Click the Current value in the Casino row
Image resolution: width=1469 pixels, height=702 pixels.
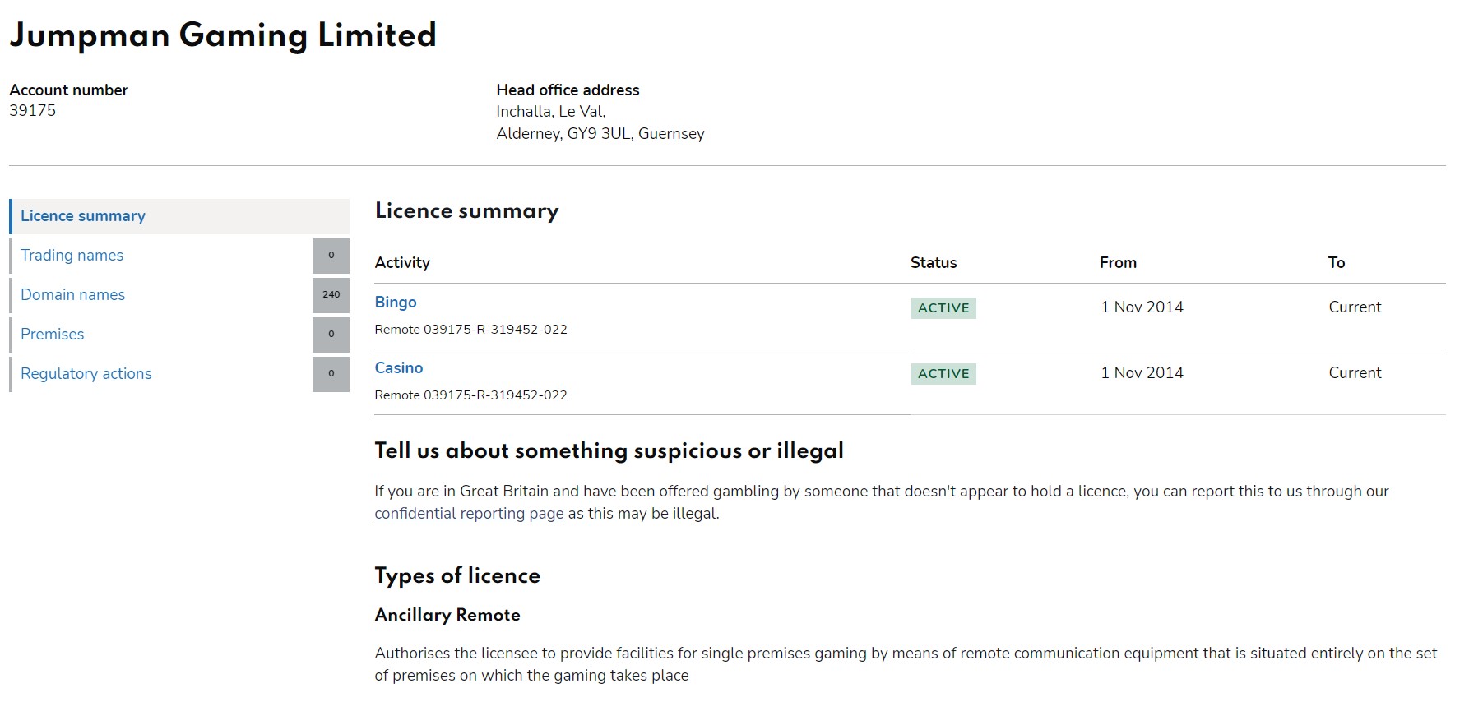coord(1355,373)
